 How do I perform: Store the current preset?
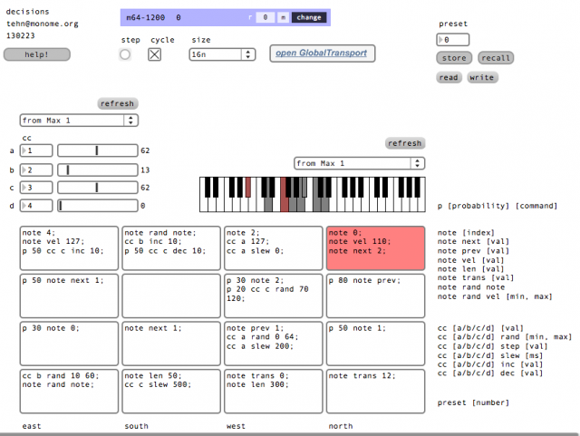(453, 58)
